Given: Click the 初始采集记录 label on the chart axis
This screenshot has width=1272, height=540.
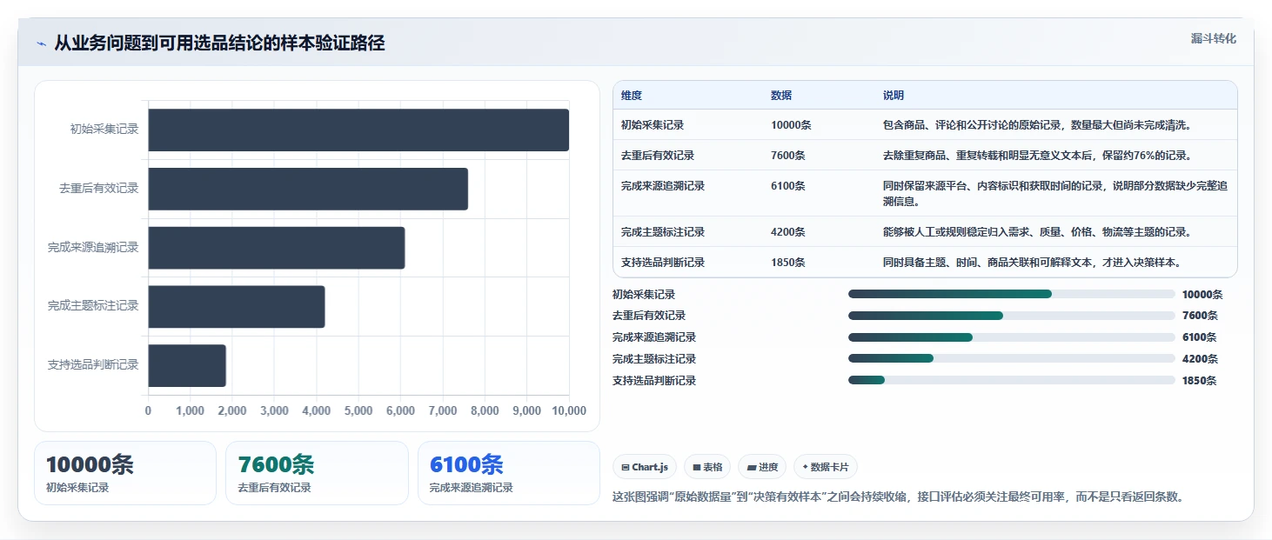Looking at the screenshot, I should coord(104,129).
